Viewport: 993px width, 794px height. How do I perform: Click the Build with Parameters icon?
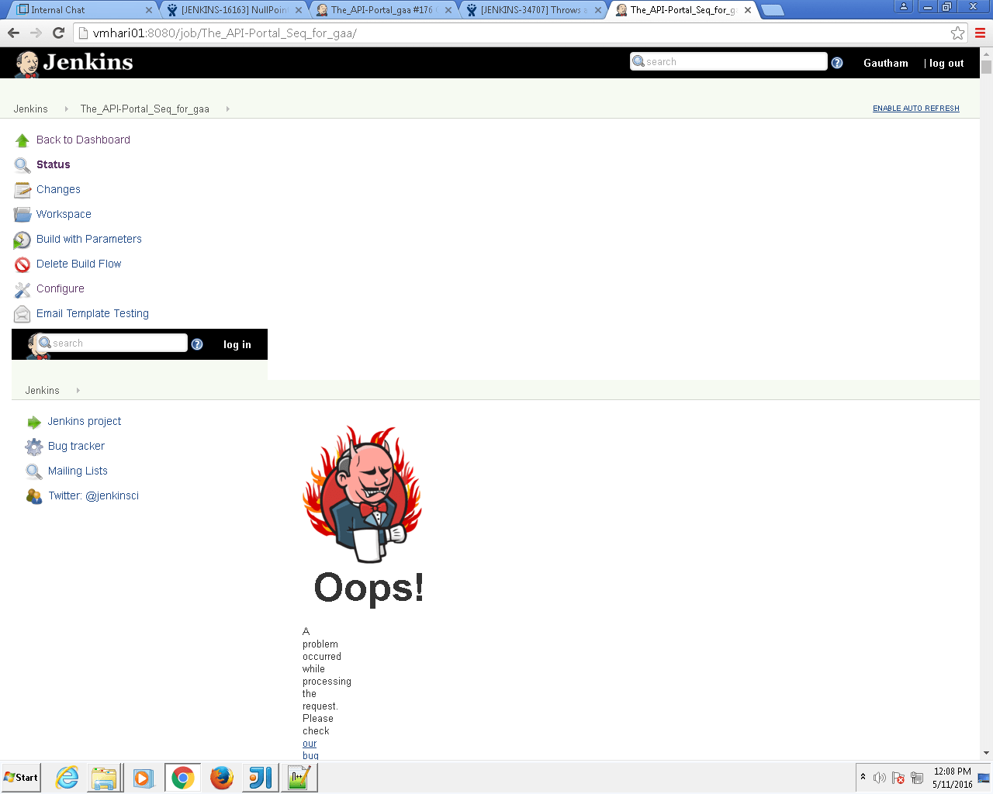22,239
